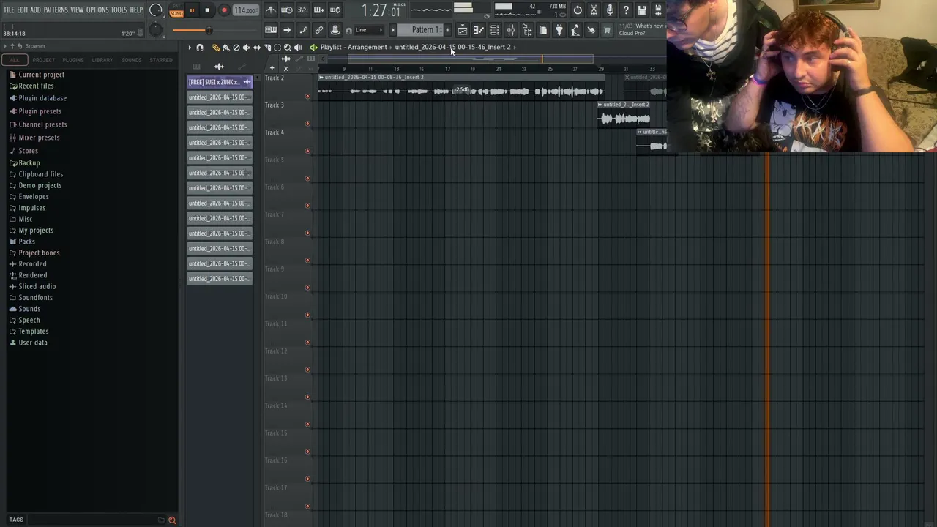
Task: Click the playback speaker tool in playlist
Action: 297,48
